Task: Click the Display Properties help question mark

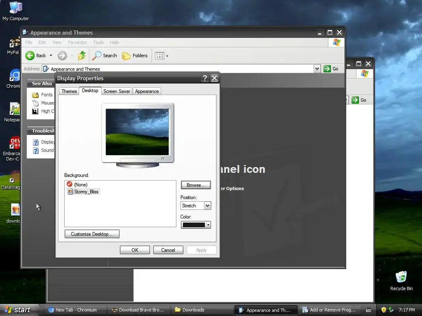Action: 205,78
